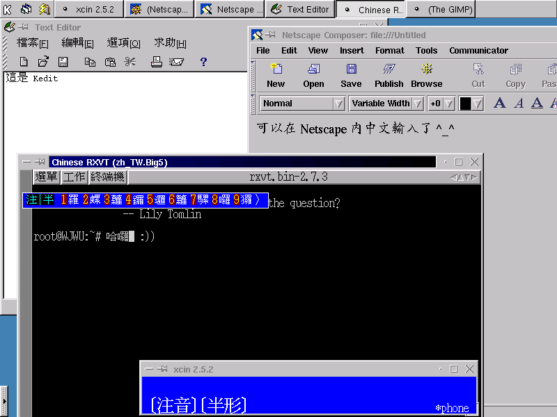Collapse the Netscape formatting toolbar handle

pyautogui.click(x=253, y=104)
